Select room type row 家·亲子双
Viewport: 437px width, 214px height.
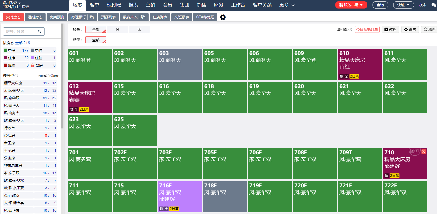[x=31, y=173]
